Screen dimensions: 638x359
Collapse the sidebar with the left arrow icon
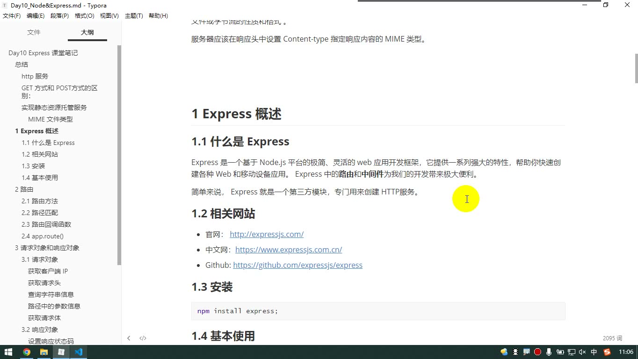pyautogui.click(x=129, y=338)
